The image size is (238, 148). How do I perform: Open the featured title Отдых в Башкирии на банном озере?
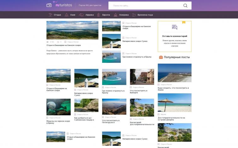64,45
